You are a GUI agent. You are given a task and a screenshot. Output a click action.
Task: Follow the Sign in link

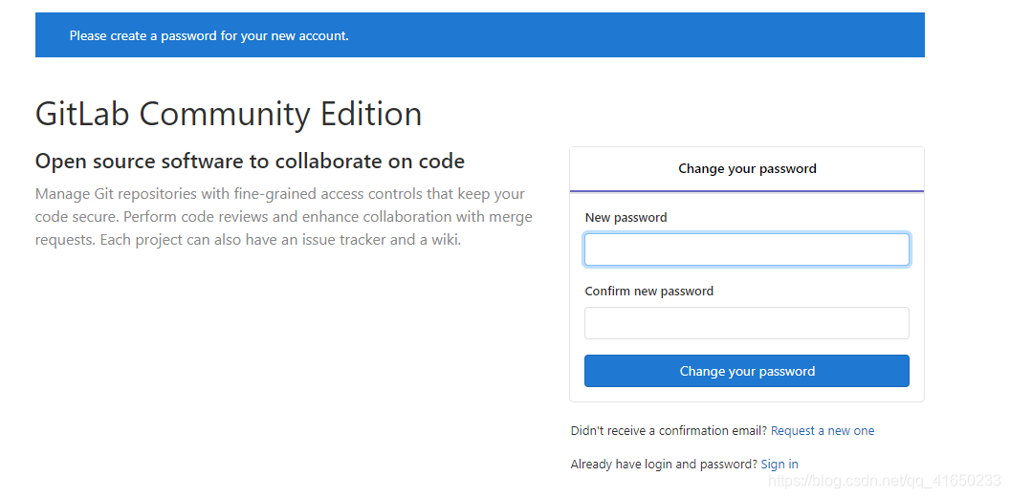(x=779, y=464)
